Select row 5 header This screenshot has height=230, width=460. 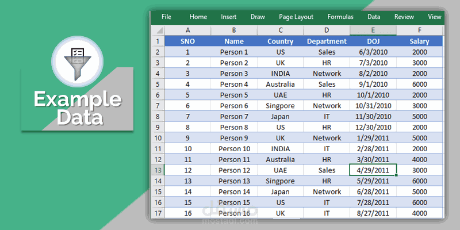pyautogui.click(x=158, y=84)
